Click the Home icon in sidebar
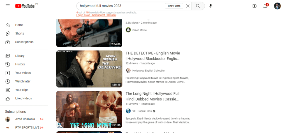The height and width of the screenshot is (133, 287). (8, 25)
